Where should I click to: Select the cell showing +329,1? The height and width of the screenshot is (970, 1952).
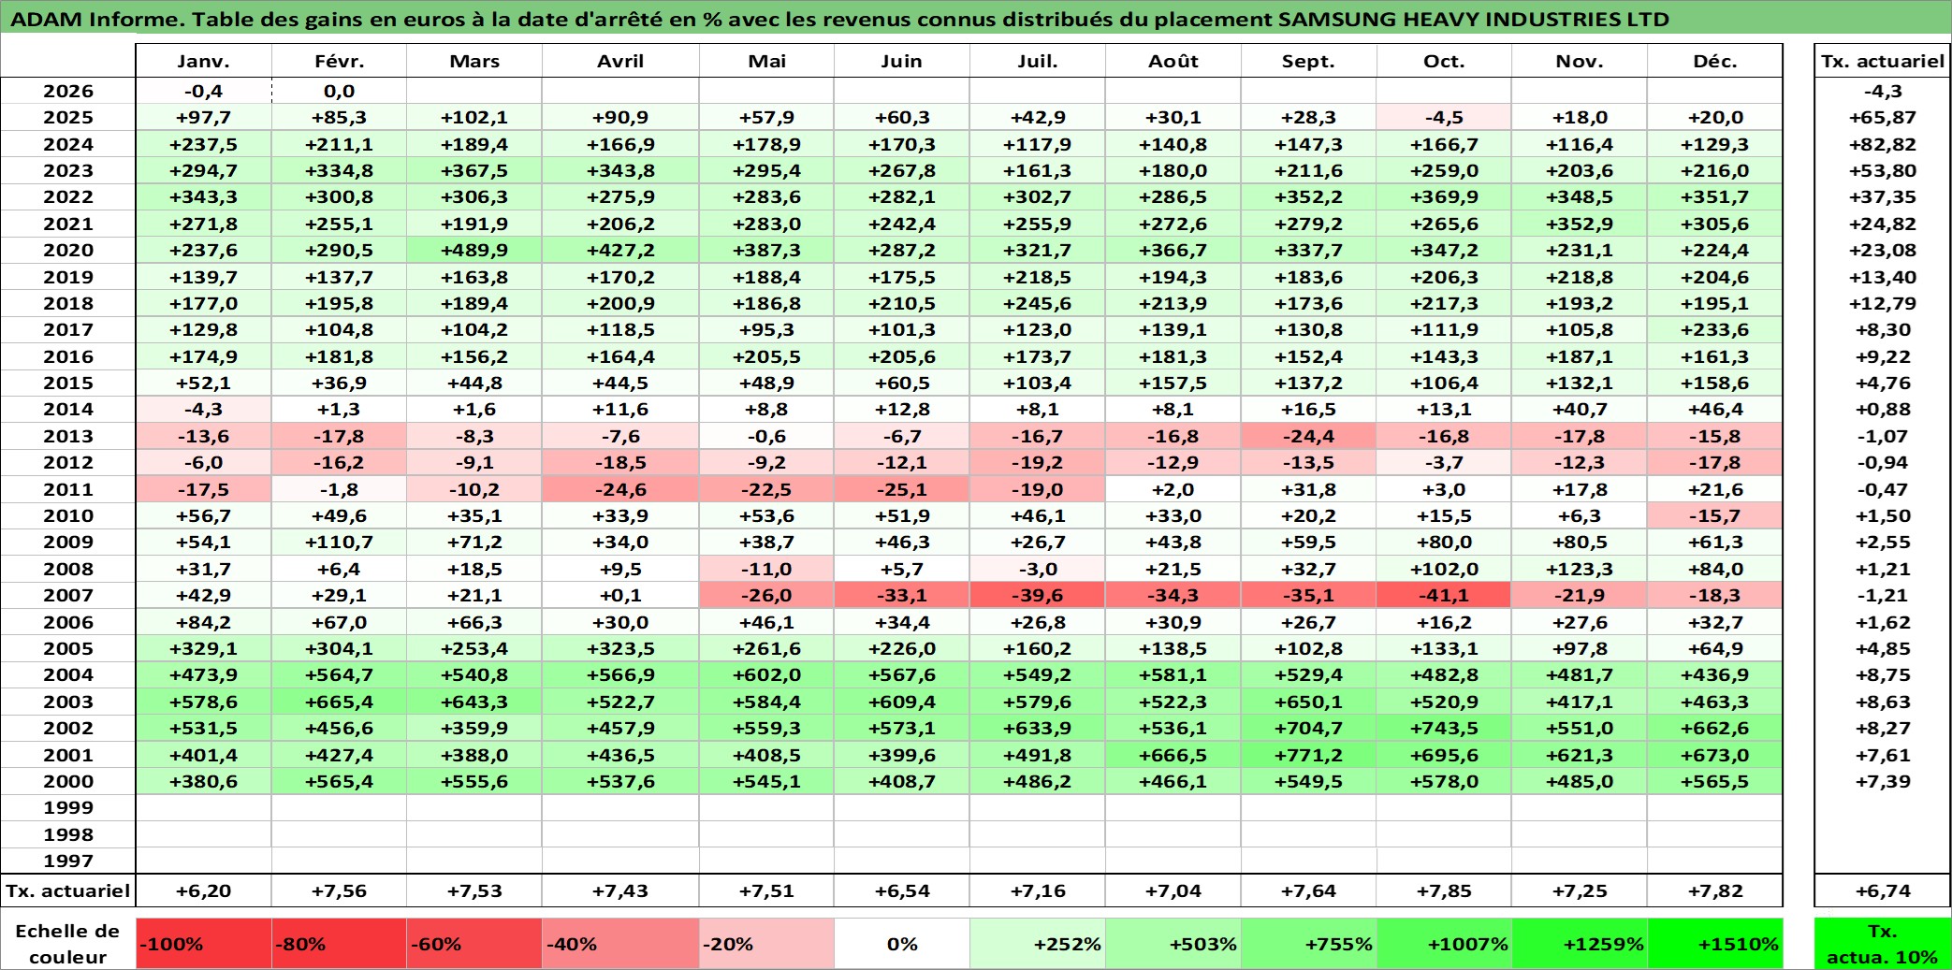(204, 648)
